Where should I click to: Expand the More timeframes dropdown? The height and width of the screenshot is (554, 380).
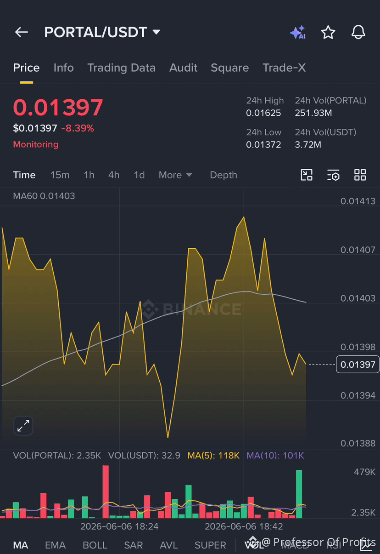175,175
